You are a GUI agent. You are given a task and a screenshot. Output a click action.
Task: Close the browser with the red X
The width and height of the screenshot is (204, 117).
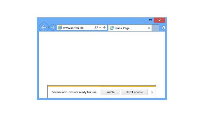point(159,20)
